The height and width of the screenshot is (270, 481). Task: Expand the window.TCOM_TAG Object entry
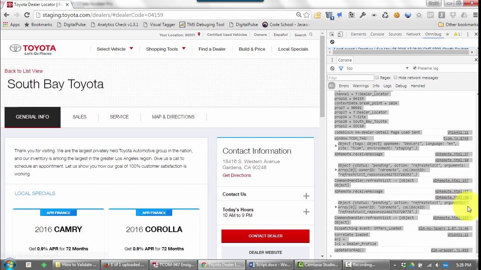(336, 146)
